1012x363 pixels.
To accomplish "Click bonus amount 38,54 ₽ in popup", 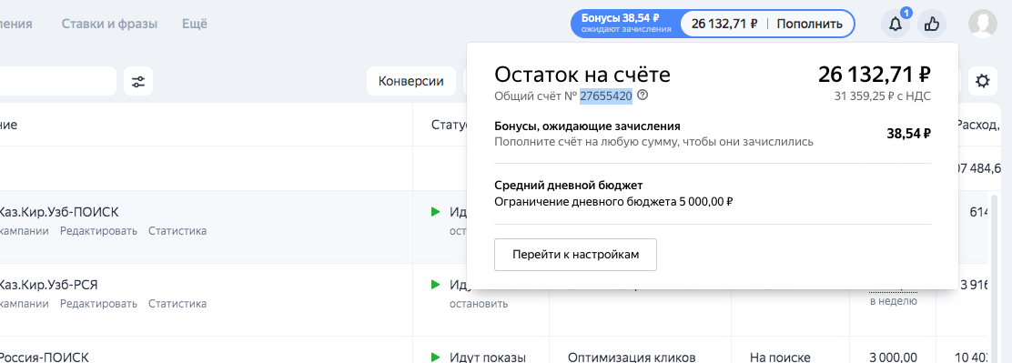I will point(909,134).
